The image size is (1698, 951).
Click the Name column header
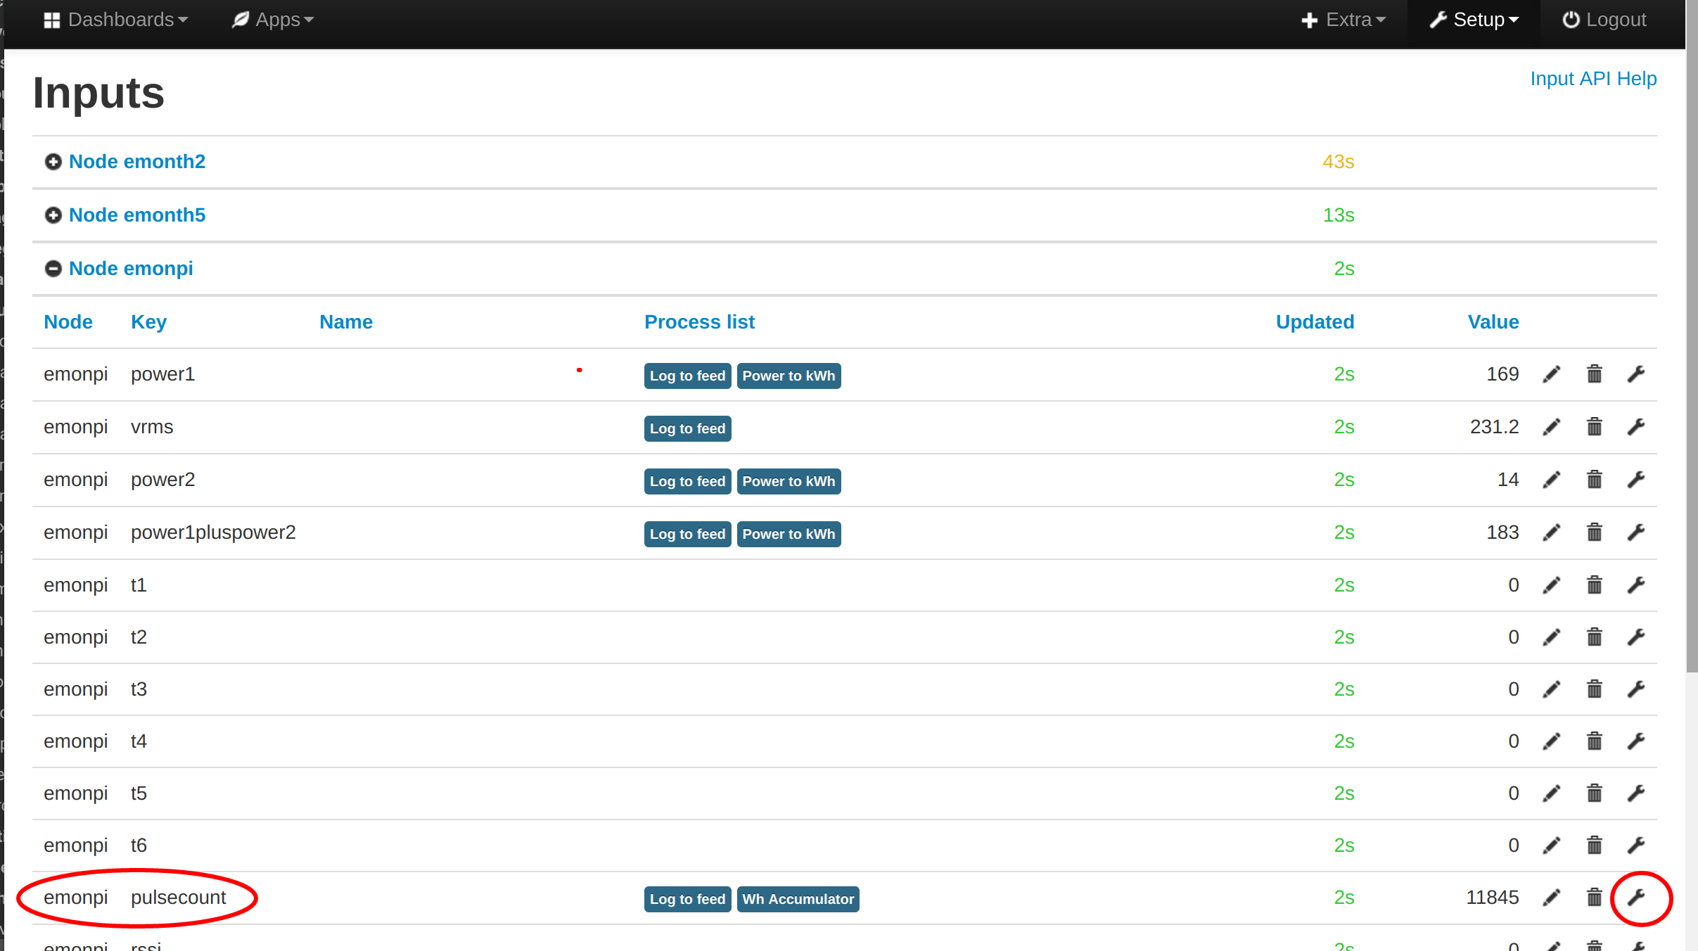point(346,322)
